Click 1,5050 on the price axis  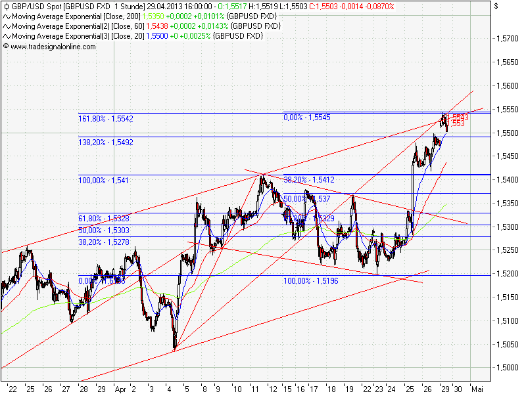[x=507, y=344]
